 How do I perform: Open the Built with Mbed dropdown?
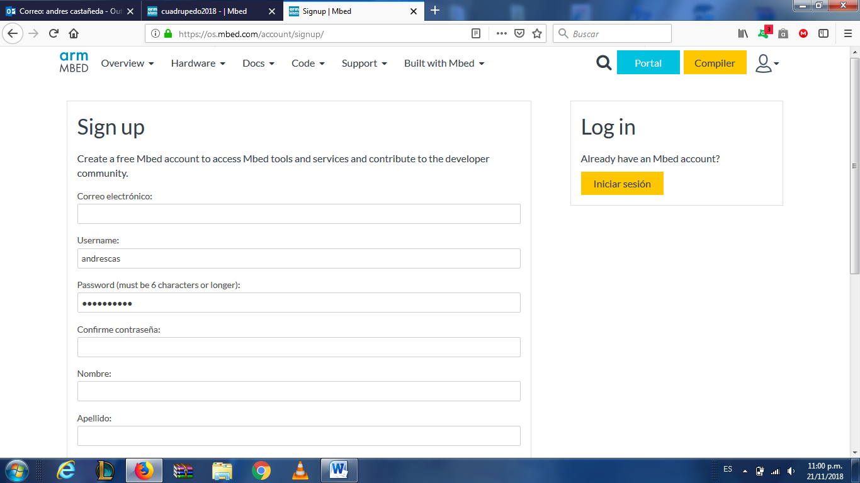click(444, 63)
